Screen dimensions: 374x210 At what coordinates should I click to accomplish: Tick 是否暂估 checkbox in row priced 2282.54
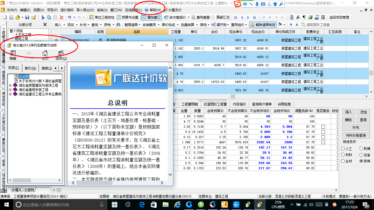[323, 142]
